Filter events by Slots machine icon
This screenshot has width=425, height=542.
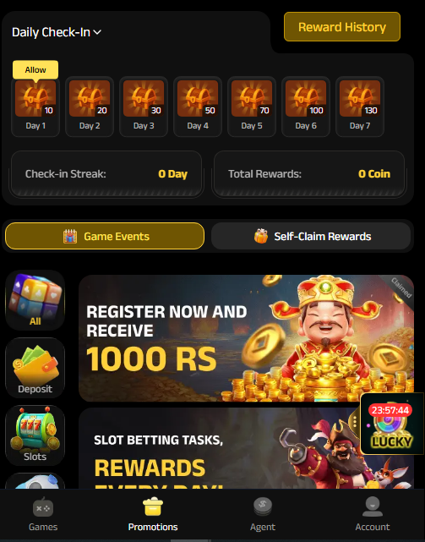coord(35,435)
